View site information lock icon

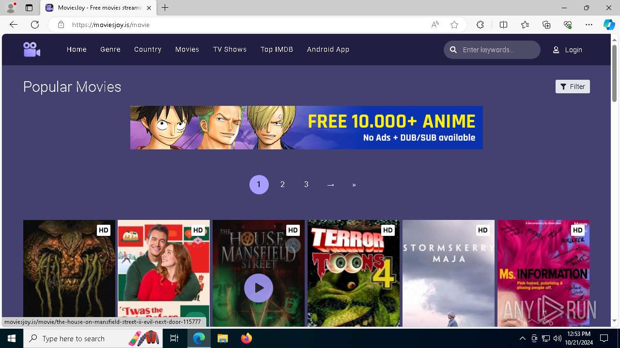pyautogui.click(x=61, y=25)
